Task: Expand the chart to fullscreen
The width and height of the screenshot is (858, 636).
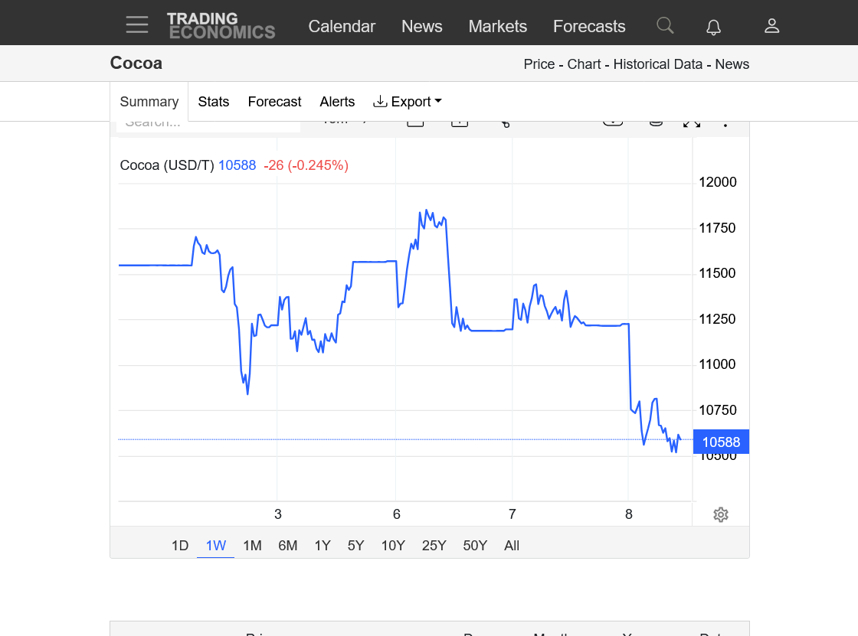Action: pos(691,122)
